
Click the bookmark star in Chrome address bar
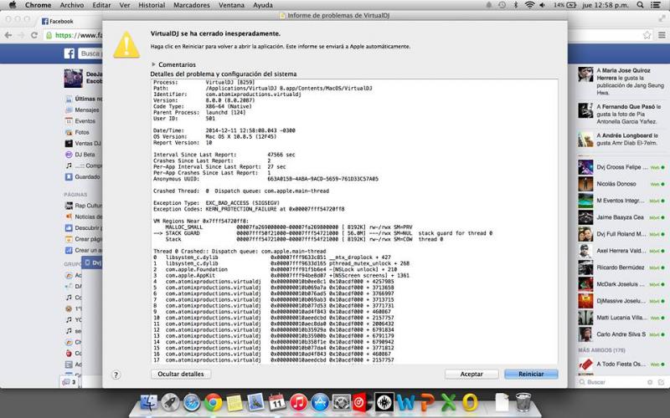coord(647,35)
